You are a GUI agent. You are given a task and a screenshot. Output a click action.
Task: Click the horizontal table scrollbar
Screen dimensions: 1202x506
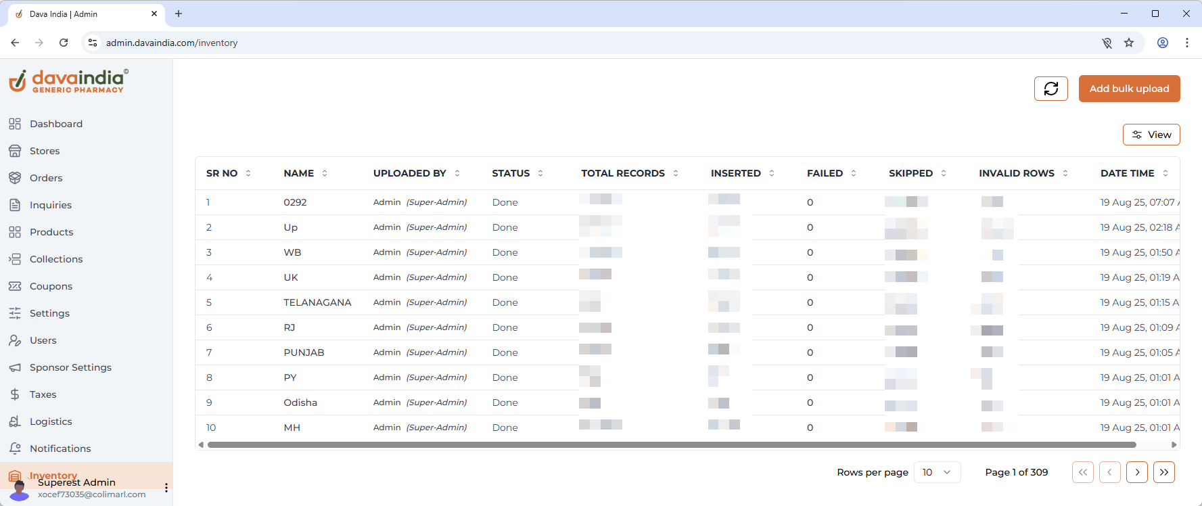(671, 444)
